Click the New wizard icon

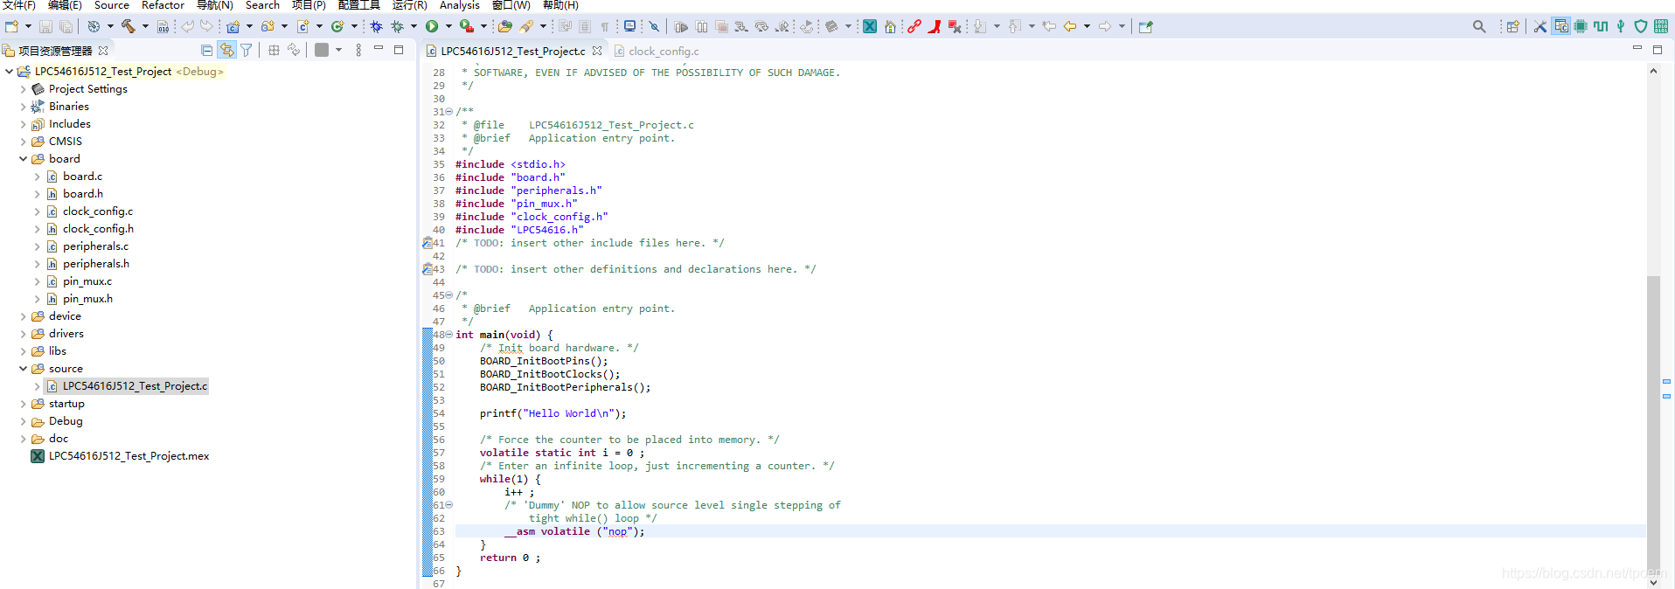click(12, 26)
